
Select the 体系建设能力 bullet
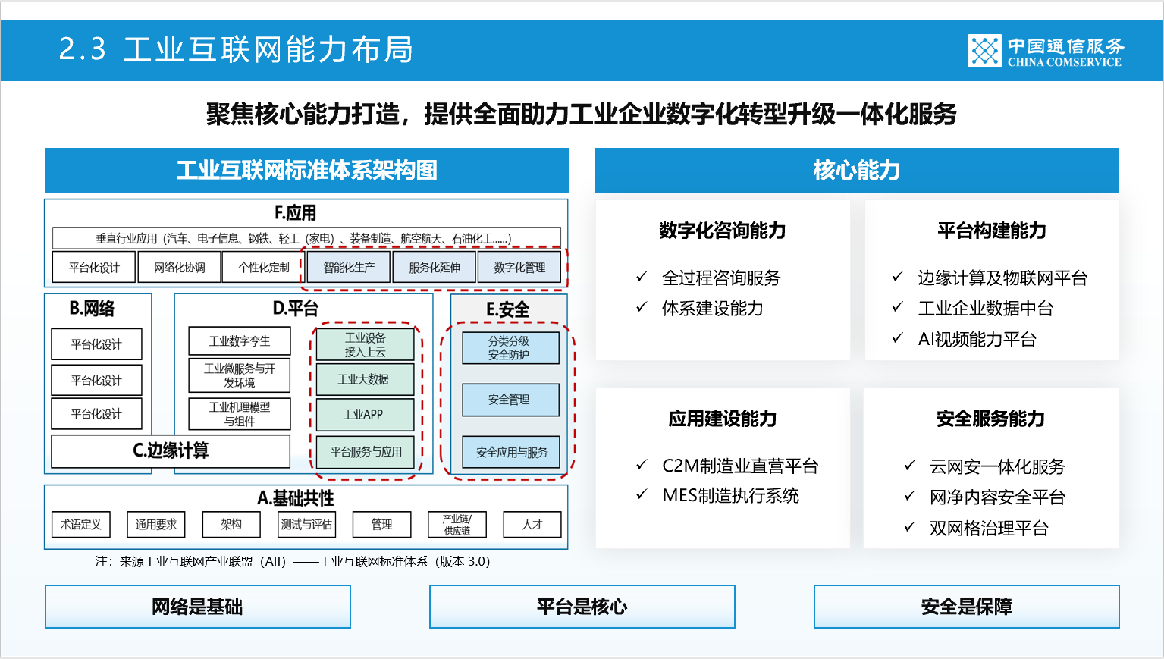pyautogui.click(x=712, y=308)
